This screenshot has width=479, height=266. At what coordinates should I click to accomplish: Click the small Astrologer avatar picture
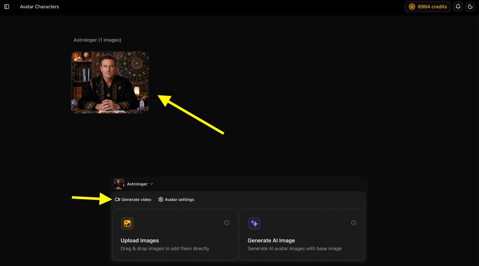[119, 184]
